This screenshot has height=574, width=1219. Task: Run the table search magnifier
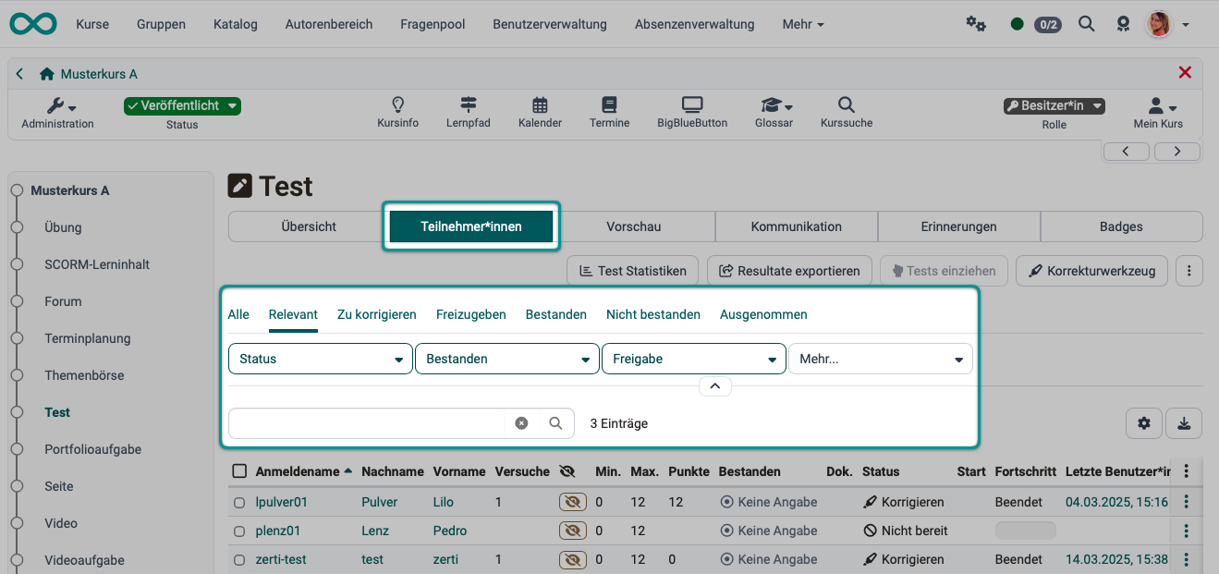click(x=555, y=423)
